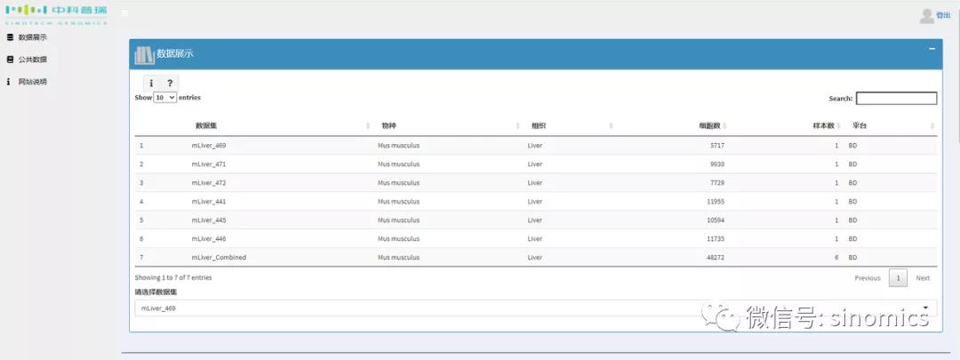This screenshot has height=360, width=960.
Task: Focus the table Search input field
Action: click(x=896, y=99)
